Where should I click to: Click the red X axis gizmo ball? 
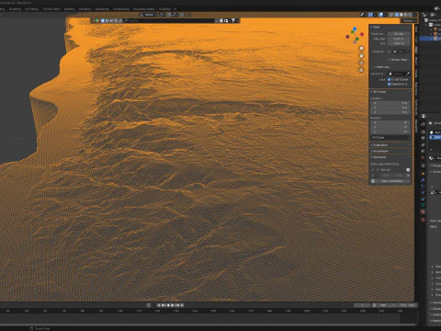coord(362,34)
